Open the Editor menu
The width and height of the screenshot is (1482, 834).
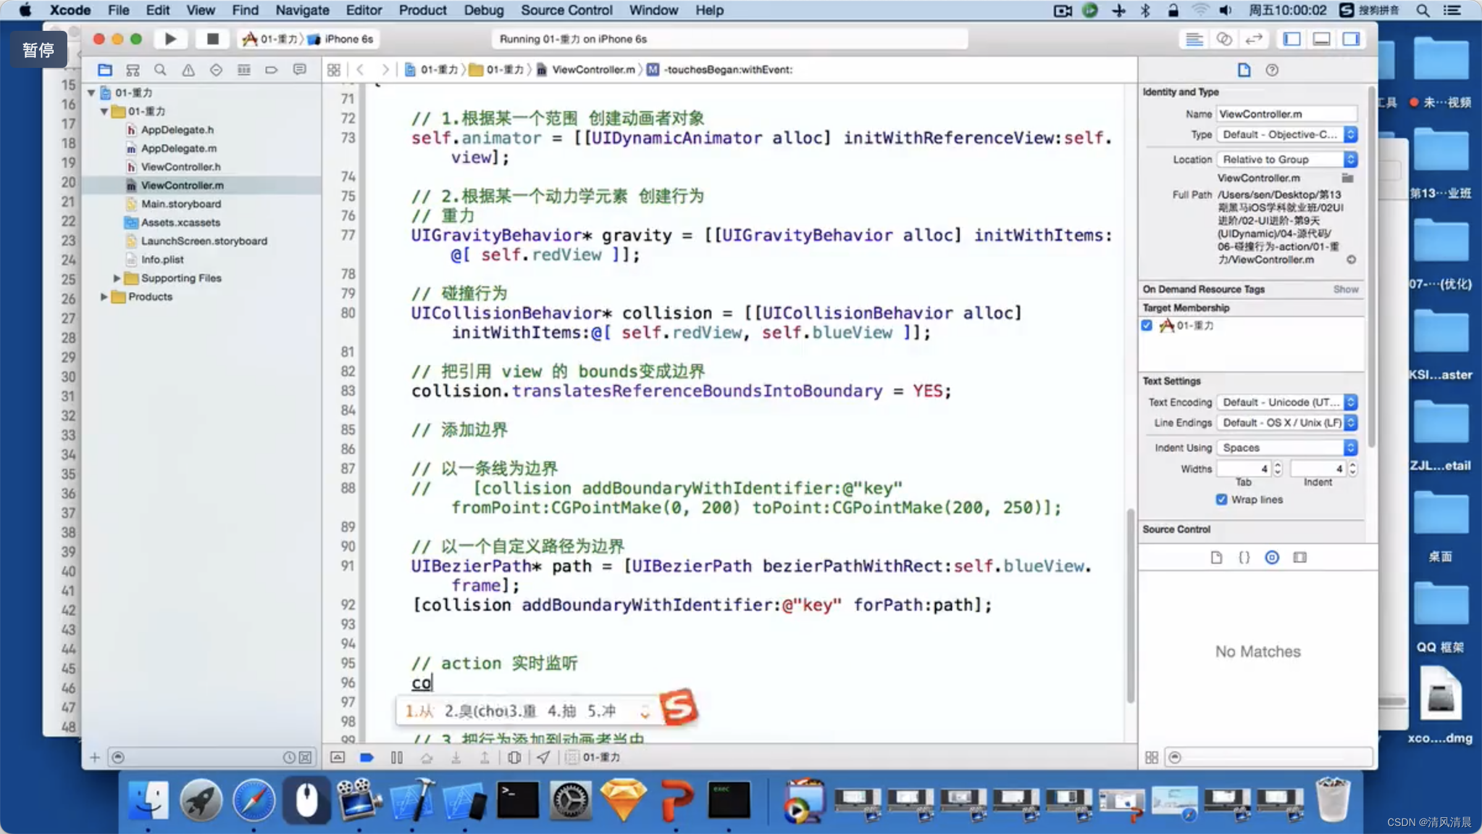click(x=364, y=10)
